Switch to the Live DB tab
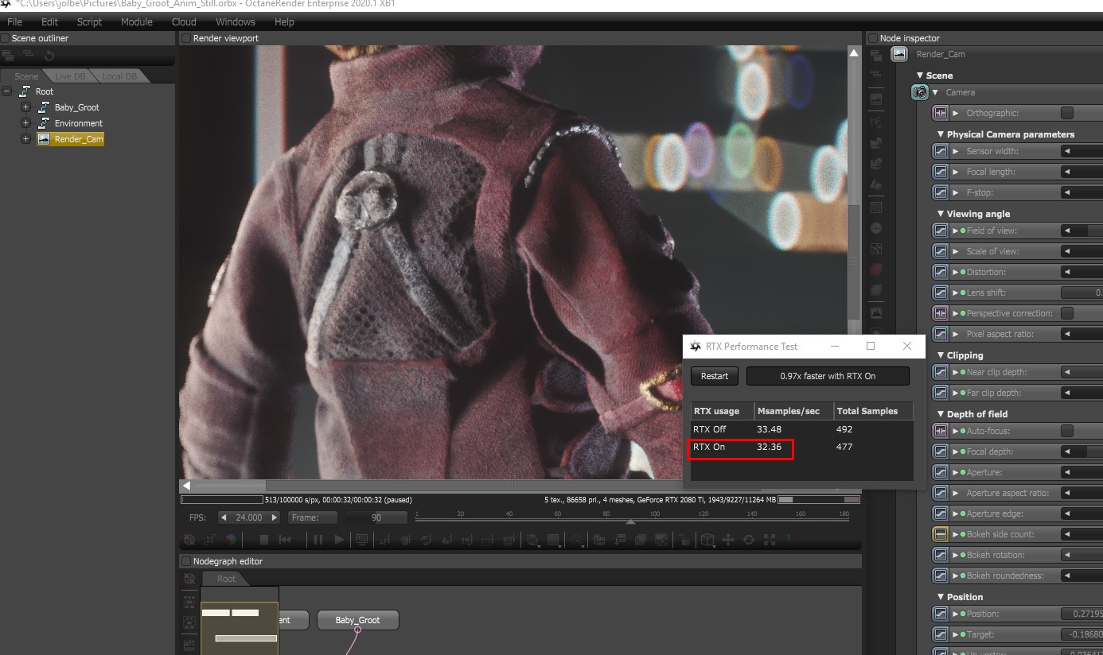The image size is (1103, 655). (70, 76)
